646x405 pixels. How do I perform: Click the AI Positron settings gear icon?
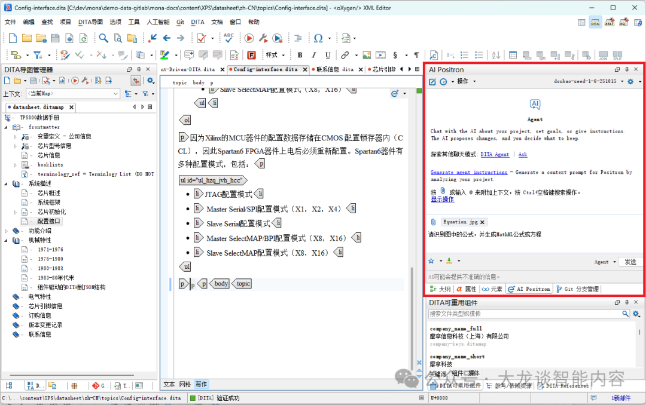630,81
